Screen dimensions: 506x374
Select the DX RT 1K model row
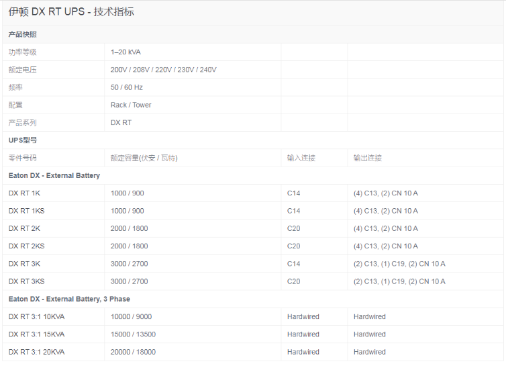pyautogui.click(x=24, y=193)
